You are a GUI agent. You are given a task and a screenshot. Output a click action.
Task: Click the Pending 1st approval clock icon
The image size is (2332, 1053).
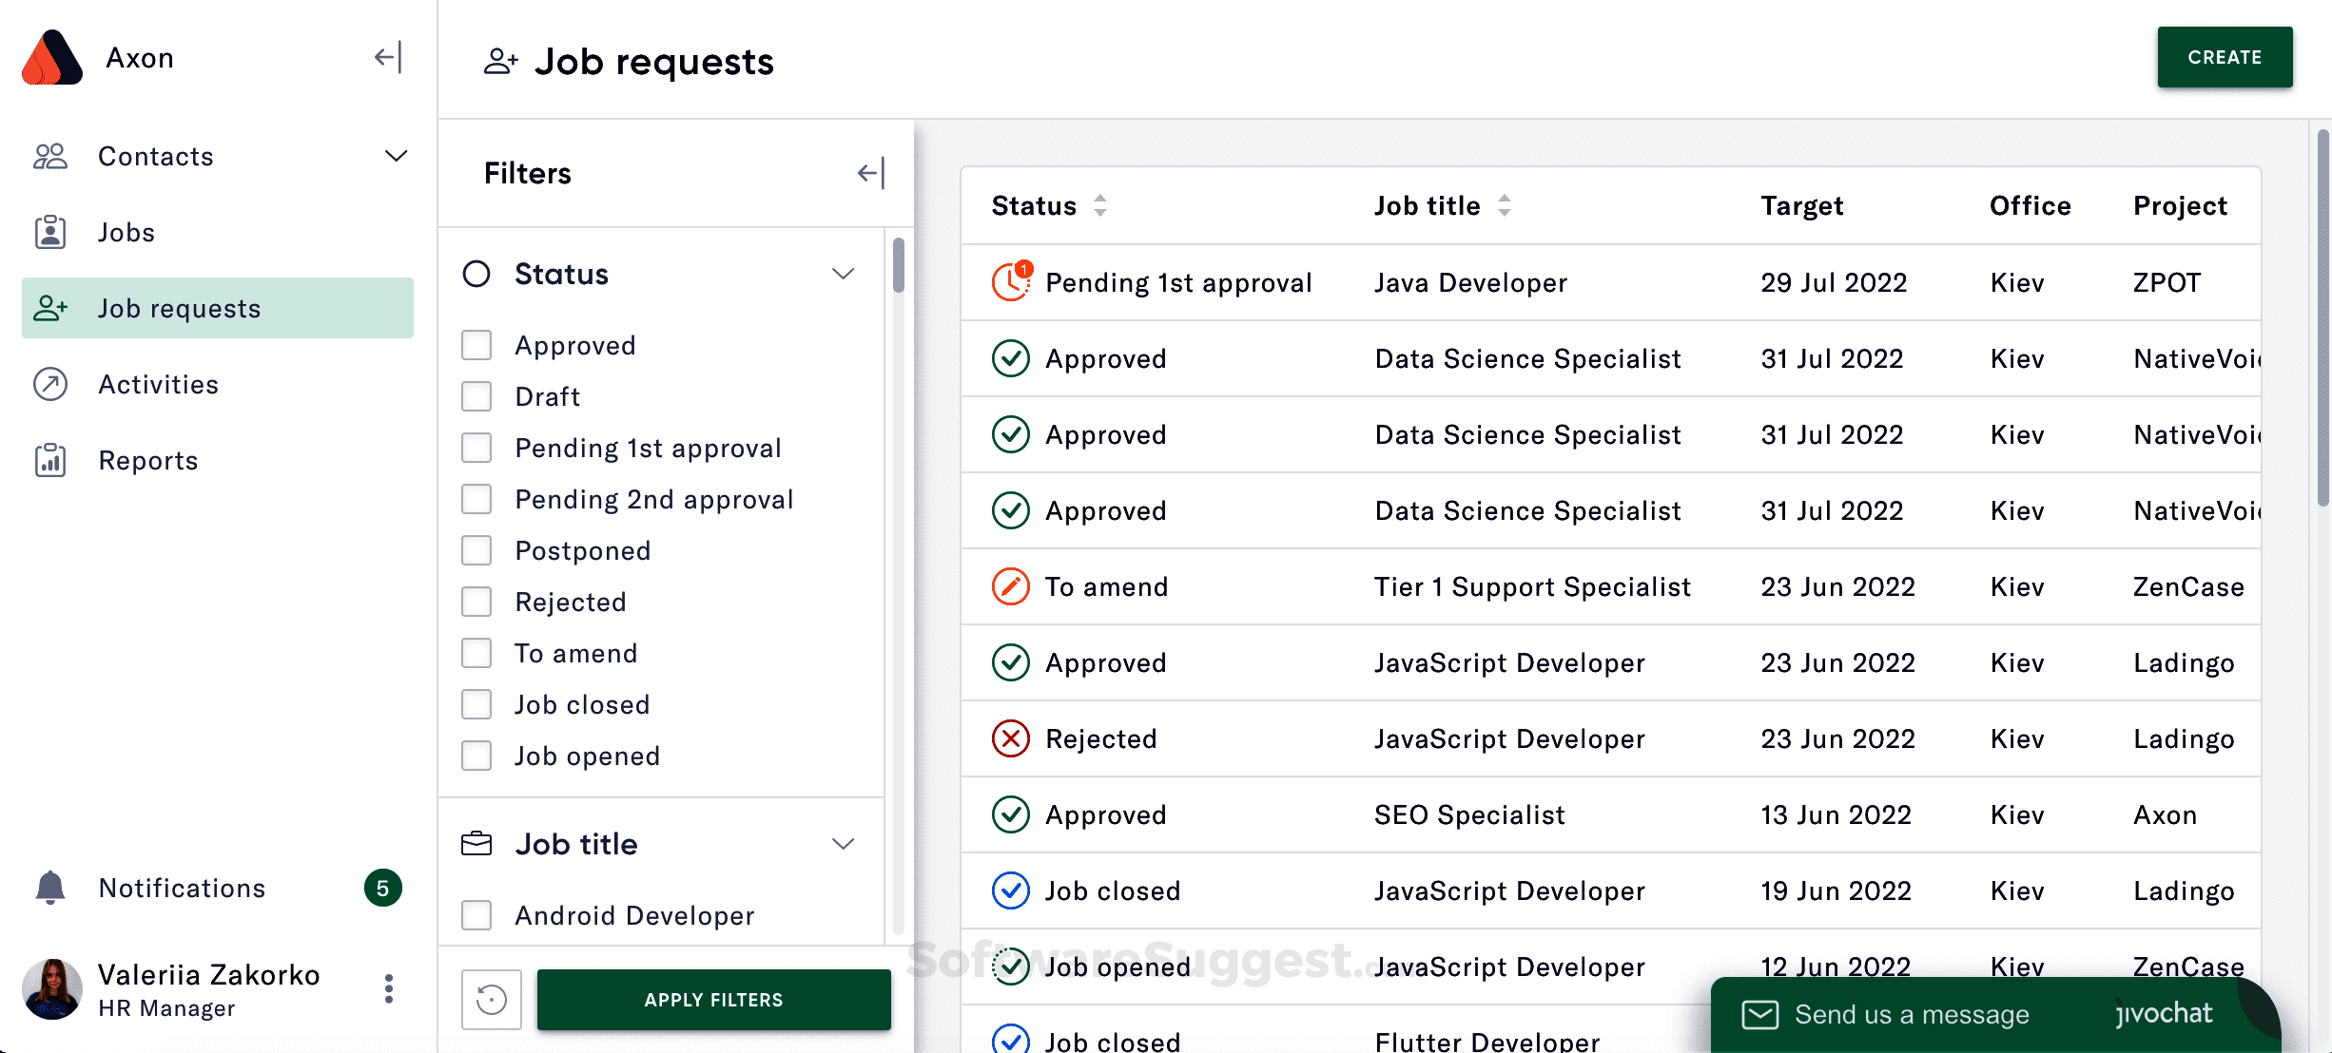[1011, 282]
